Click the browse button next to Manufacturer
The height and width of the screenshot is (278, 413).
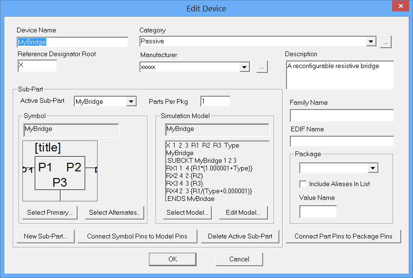tap(262, 67)
